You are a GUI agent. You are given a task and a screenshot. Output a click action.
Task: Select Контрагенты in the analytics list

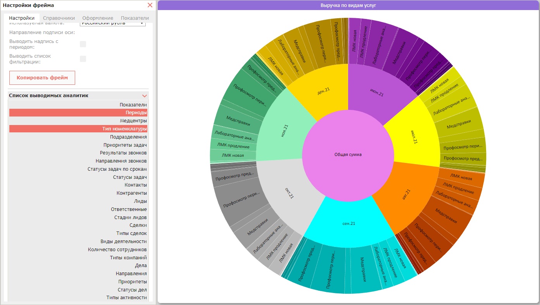[78, 193]
